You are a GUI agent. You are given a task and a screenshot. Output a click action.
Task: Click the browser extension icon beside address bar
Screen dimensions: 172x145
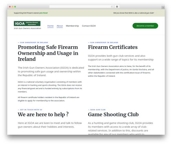[x=117, y=7]
